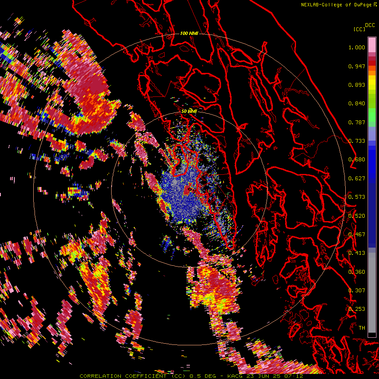The image size is (379, 379).
Task: Click the 0.413 color scale value
Action: pyautogui.click(x=357, y=253)
